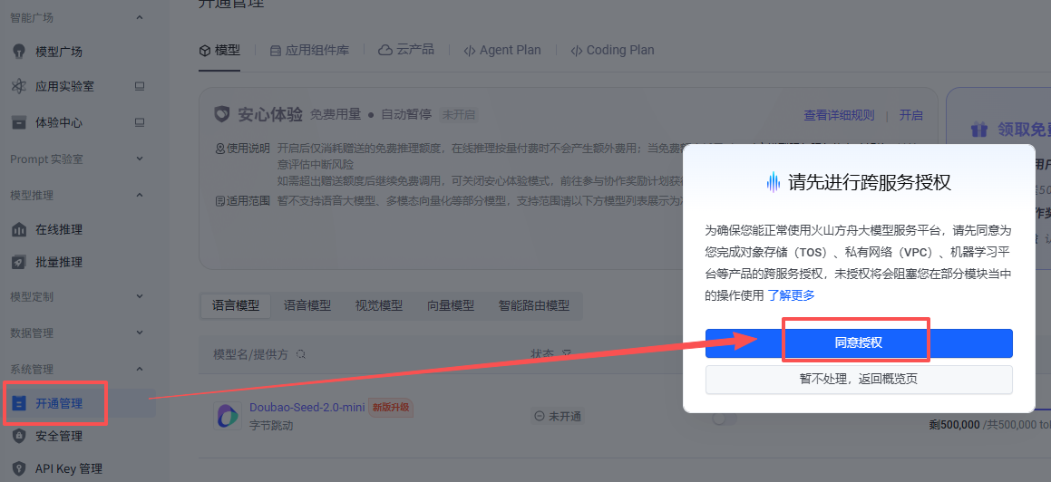Click the 新版升级 badge
This screenshot has width=1051, height=482.
coord(391,407)
